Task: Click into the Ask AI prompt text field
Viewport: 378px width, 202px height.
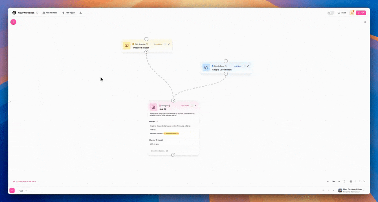Action: [x=173, y=130]
